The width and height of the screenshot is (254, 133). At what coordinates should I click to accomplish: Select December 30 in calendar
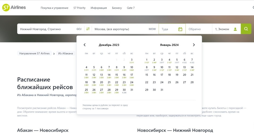click(124, 91)
